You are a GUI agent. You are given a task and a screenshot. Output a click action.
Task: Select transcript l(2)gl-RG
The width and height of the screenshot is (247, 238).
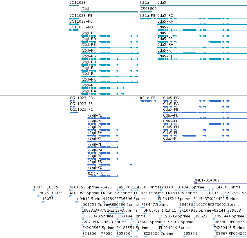[109, 59]
